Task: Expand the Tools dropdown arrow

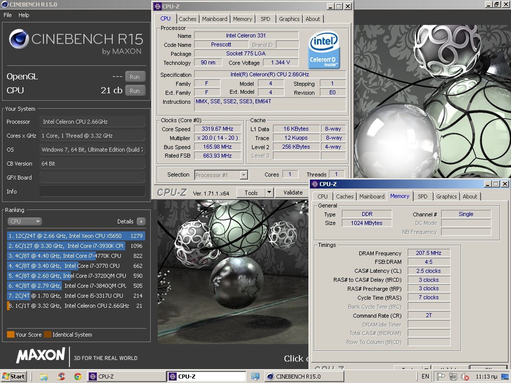Action: [x=269, y=193]
